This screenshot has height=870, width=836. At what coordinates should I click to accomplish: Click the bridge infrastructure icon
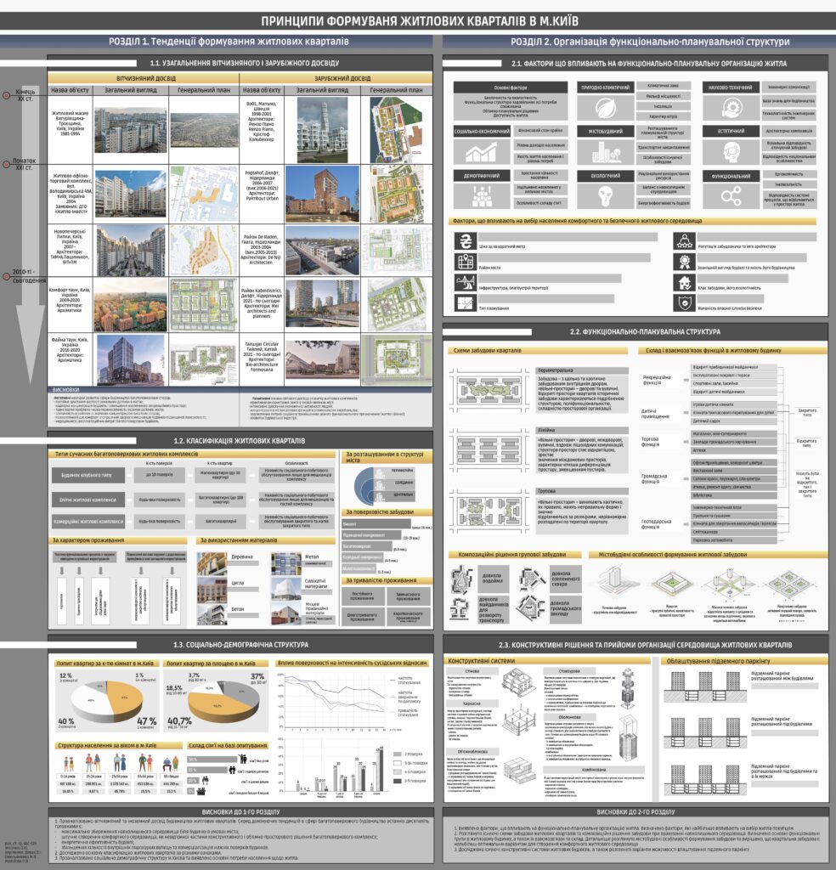[465, 282]
